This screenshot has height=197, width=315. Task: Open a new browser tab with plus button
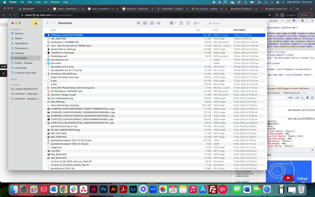(297, 9)
